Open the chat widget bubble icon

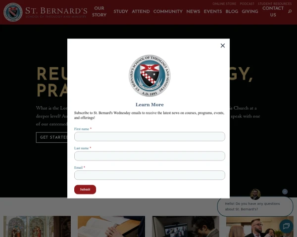tap(286, 226)
